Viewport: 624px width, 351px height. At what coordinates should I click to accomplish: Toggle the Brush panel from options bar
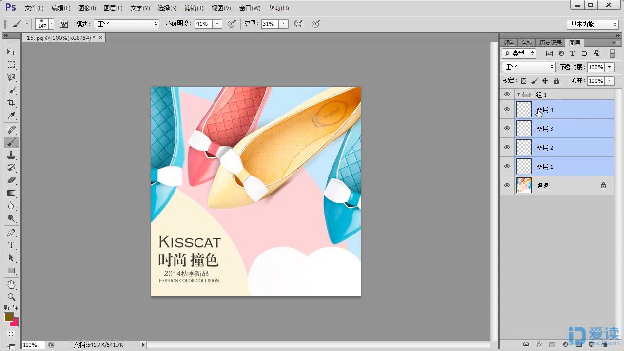64,23
